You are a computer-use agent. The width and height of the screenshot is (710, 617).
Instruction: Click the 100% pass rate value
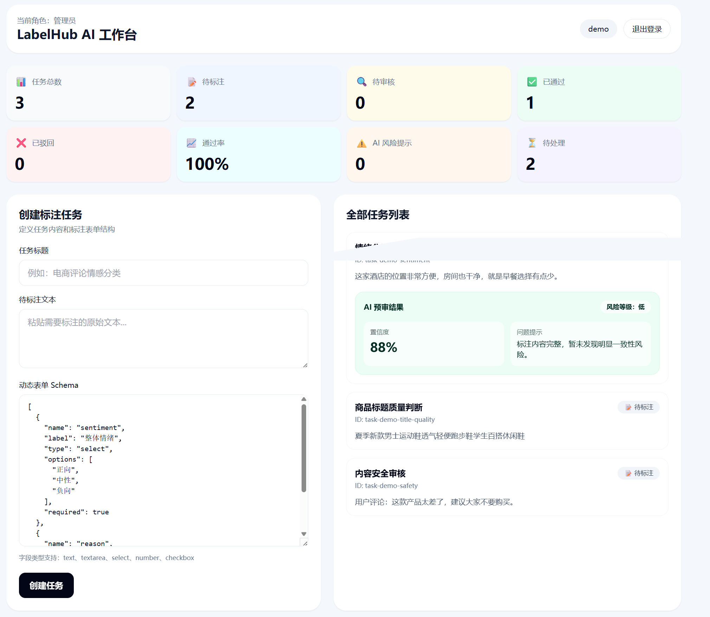(207, 164)
